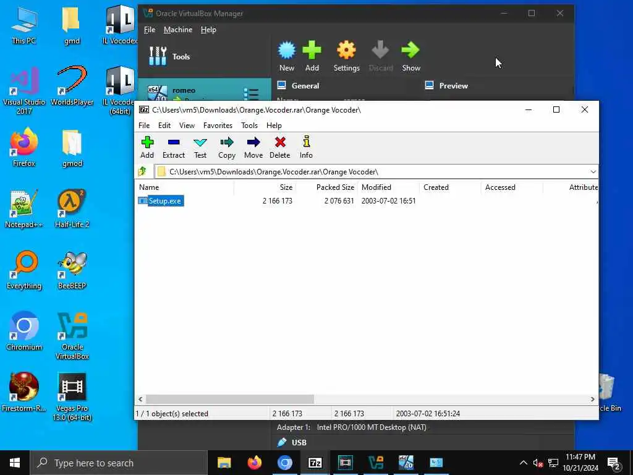Open the romeo VM menu list icon
633x475 pixels.
tap(251, 93)
